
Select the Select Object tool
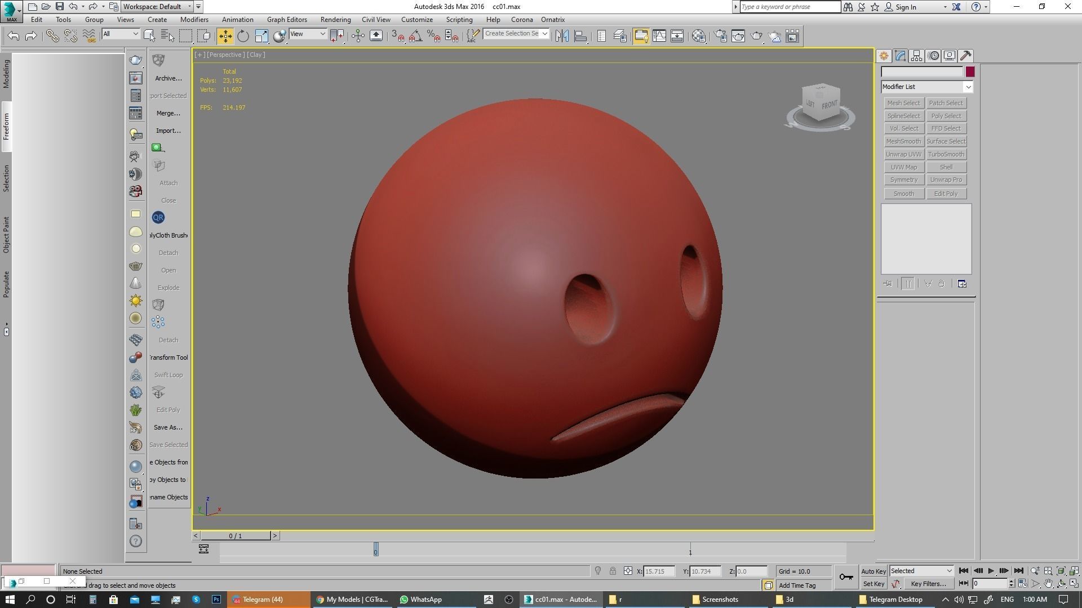[149, 36]
